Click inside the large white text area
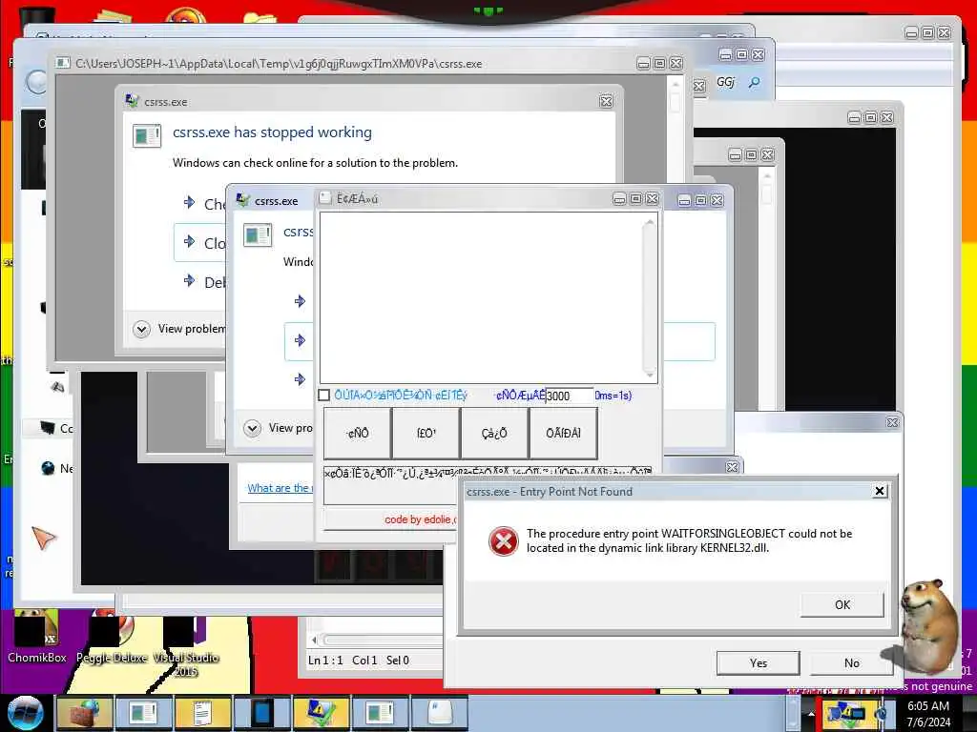 coord(481,297)
